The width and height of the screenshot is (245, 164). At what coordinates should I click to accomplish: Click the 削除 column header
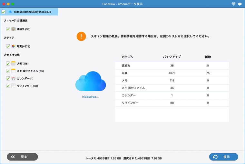pos(208,57)
